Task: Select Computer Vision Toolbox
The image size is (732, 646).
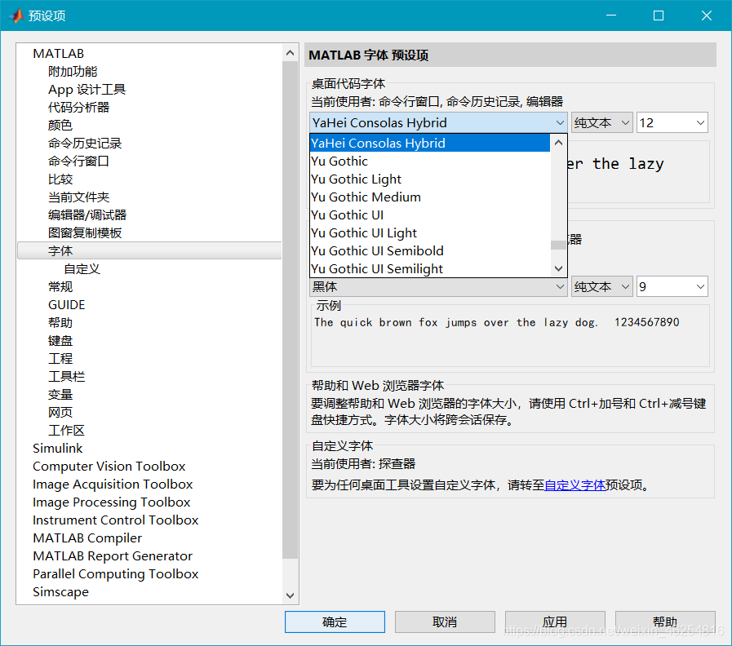Action: pyautogui.click(x=109, y=467)
